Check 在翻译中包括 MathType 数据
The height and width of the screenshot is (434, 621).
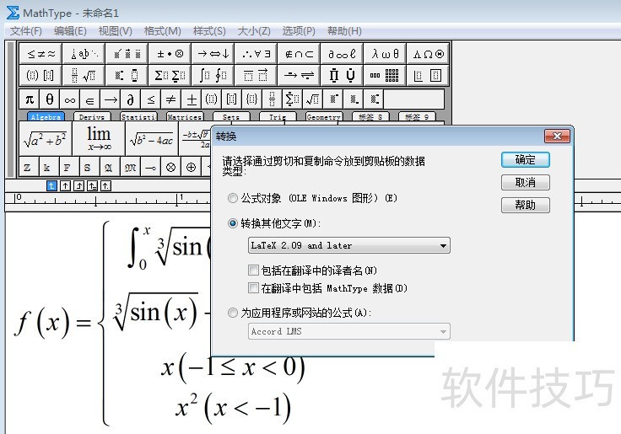tap(254, 288)
